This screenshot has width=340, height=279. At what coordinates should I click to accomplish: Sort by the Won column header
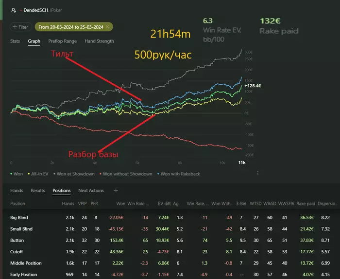coord(121,204)
